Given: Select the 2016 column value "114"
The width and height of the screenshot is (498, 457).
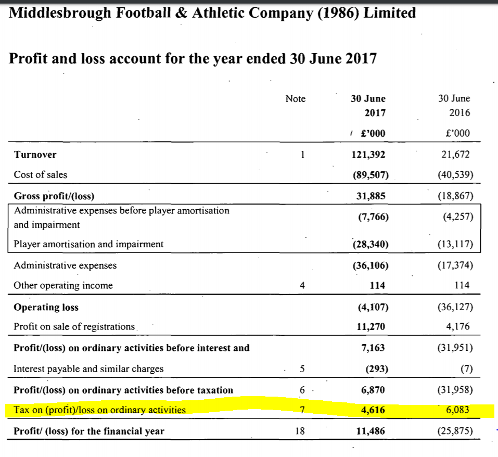Looking at the screenshot, I should 462,285.
